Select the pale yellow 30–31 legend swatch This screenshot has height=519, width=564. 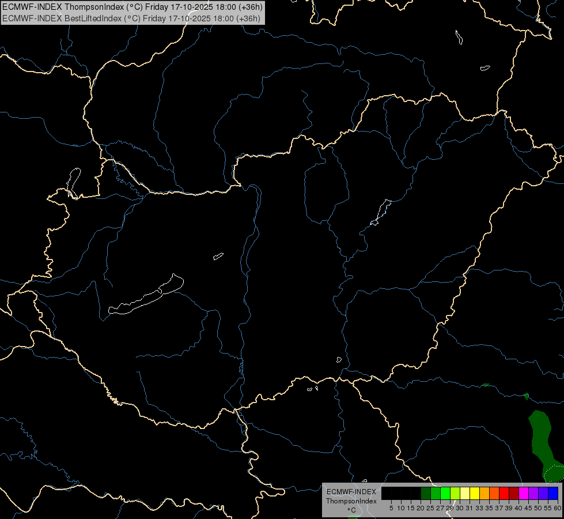[x=465, y=493]
